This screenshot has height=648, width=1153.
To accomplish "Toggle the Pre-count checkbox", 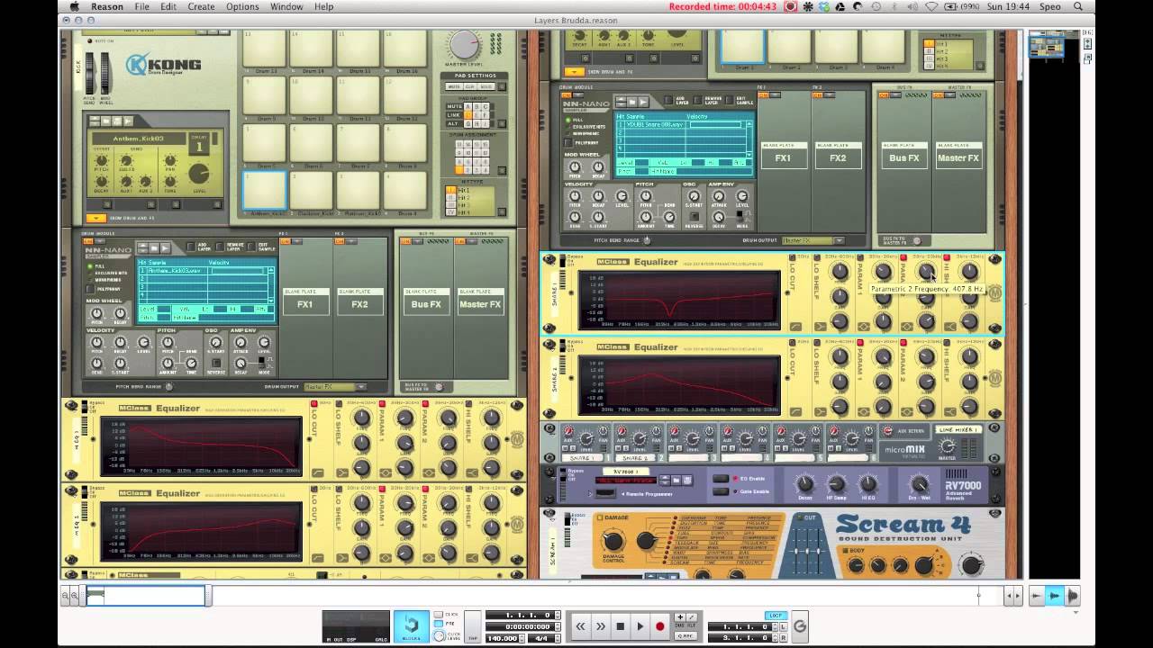I will pos(438,624).
